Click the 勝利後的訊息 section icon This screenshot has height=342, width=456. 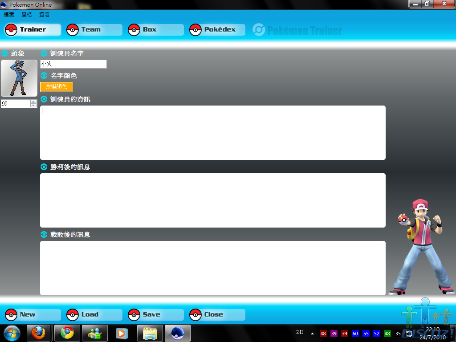pos(44,167)
